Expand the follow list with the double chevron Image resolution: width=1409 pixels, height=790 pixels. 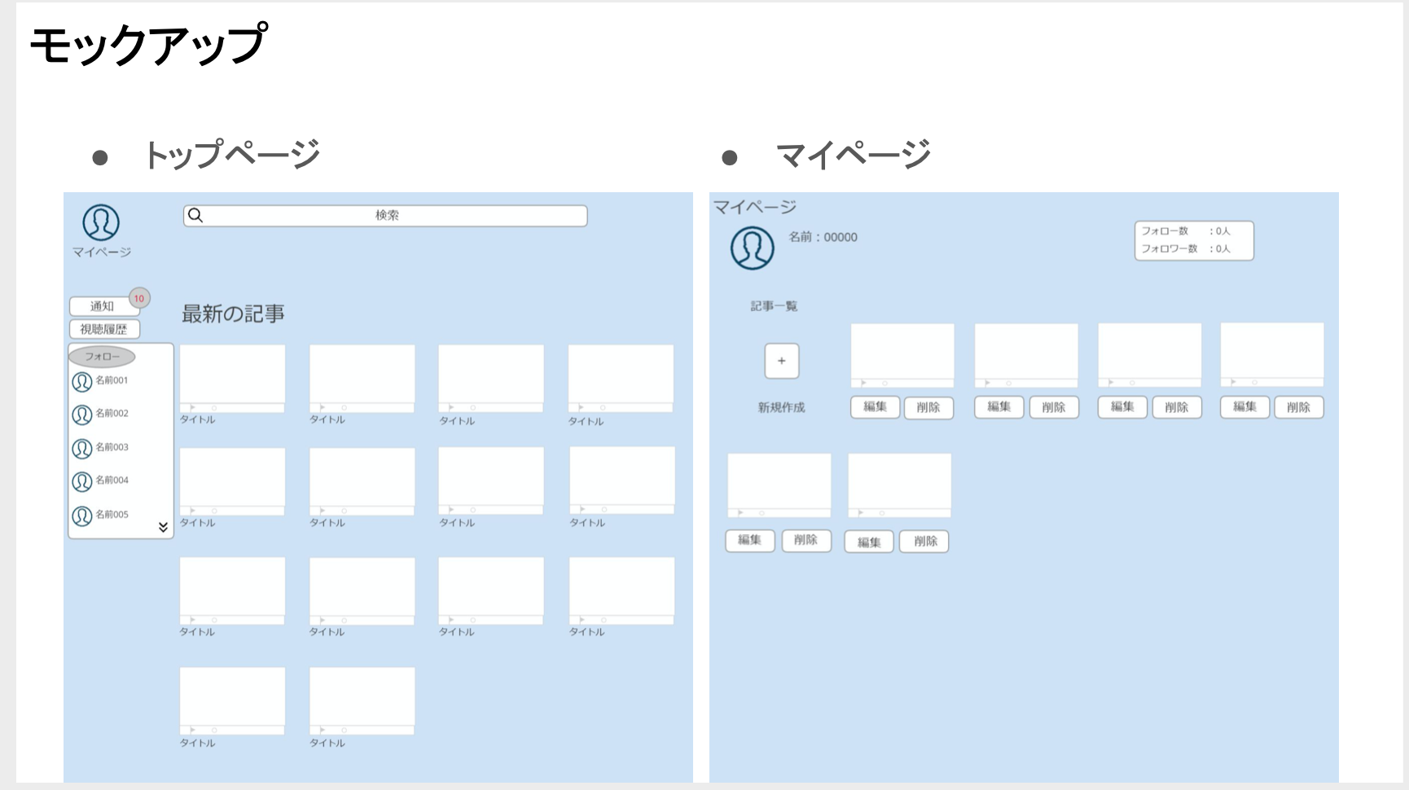163,527
